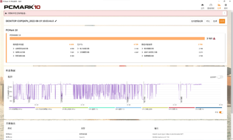233x140 pixels.
Task: Click the View result online button
Action: pos(197,21)
